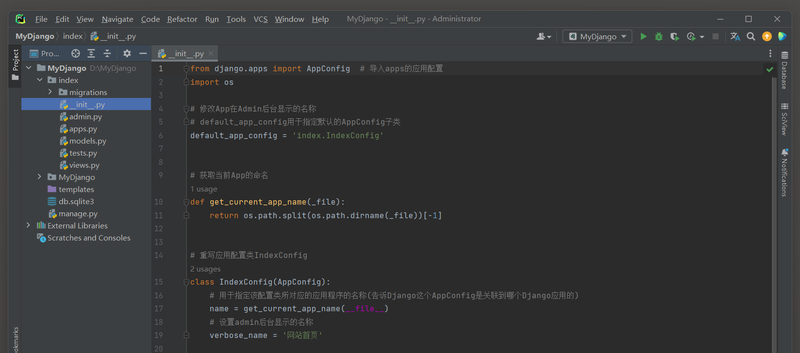Open the Database tool window
The width and height of the screenshot is (800, 353).
pyautogui.click(x=784, y=70)
